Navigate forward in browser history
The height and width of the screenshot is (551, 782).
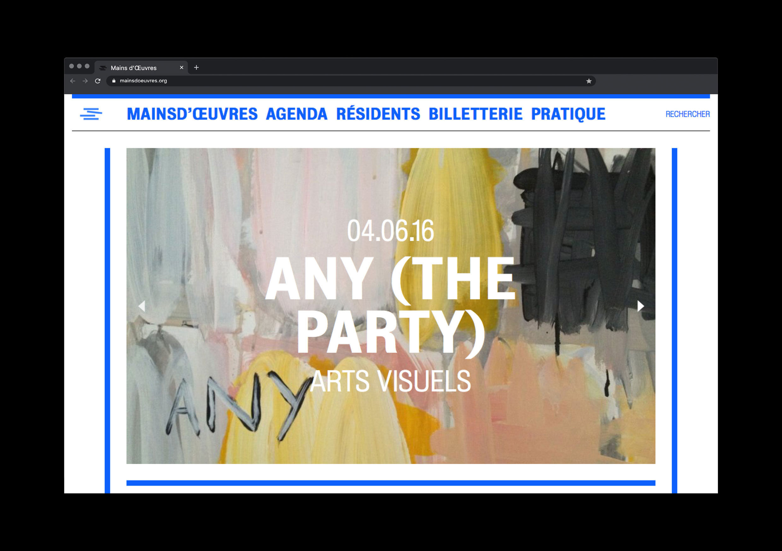pos(85,81)
